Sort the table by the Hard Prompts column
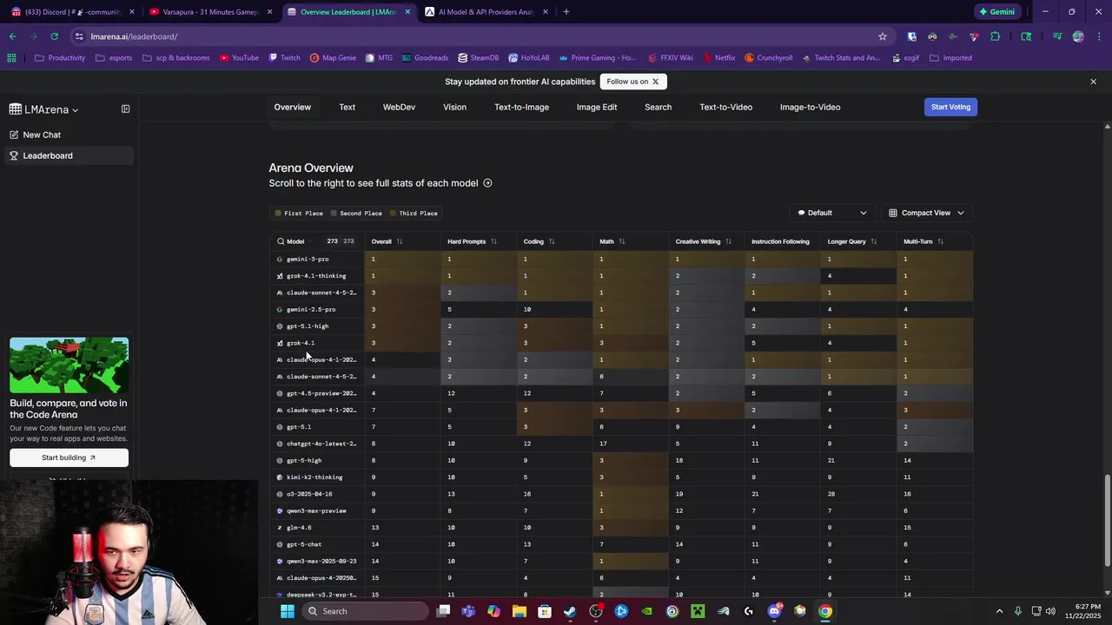 (x=493, y=241)
